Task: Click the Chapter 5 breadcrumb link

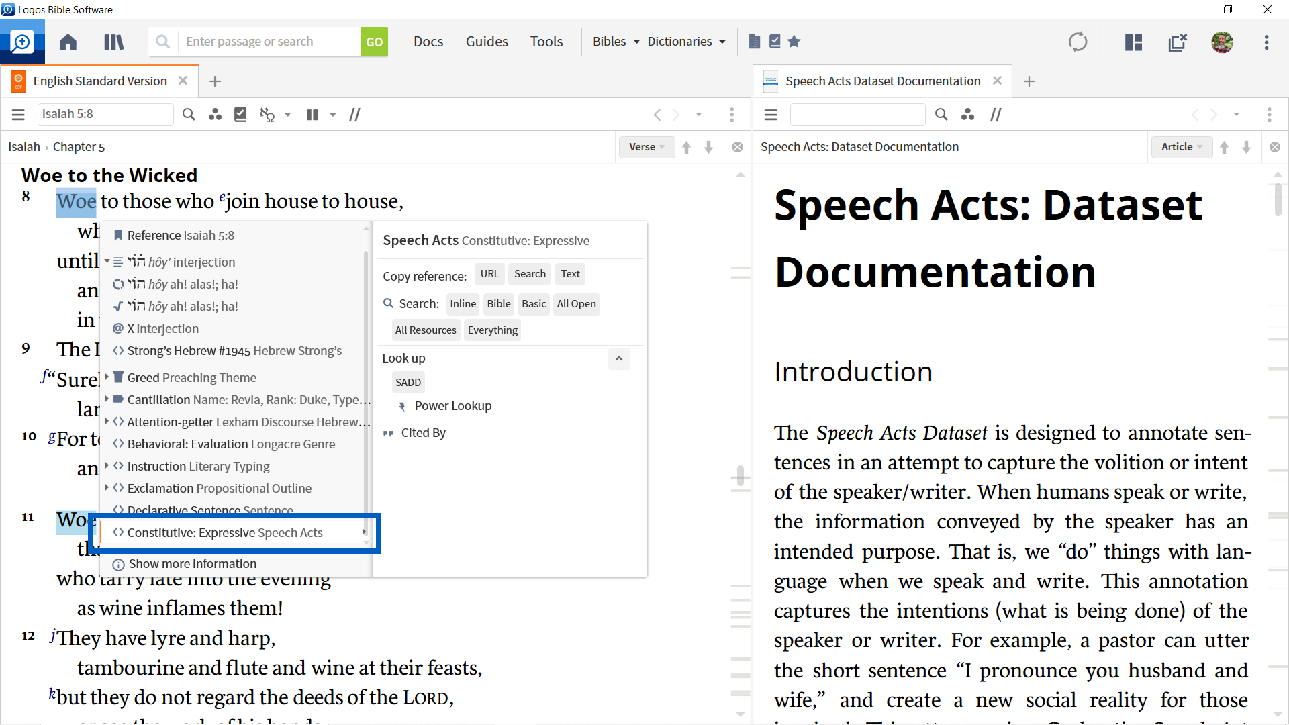Action: 79,147
